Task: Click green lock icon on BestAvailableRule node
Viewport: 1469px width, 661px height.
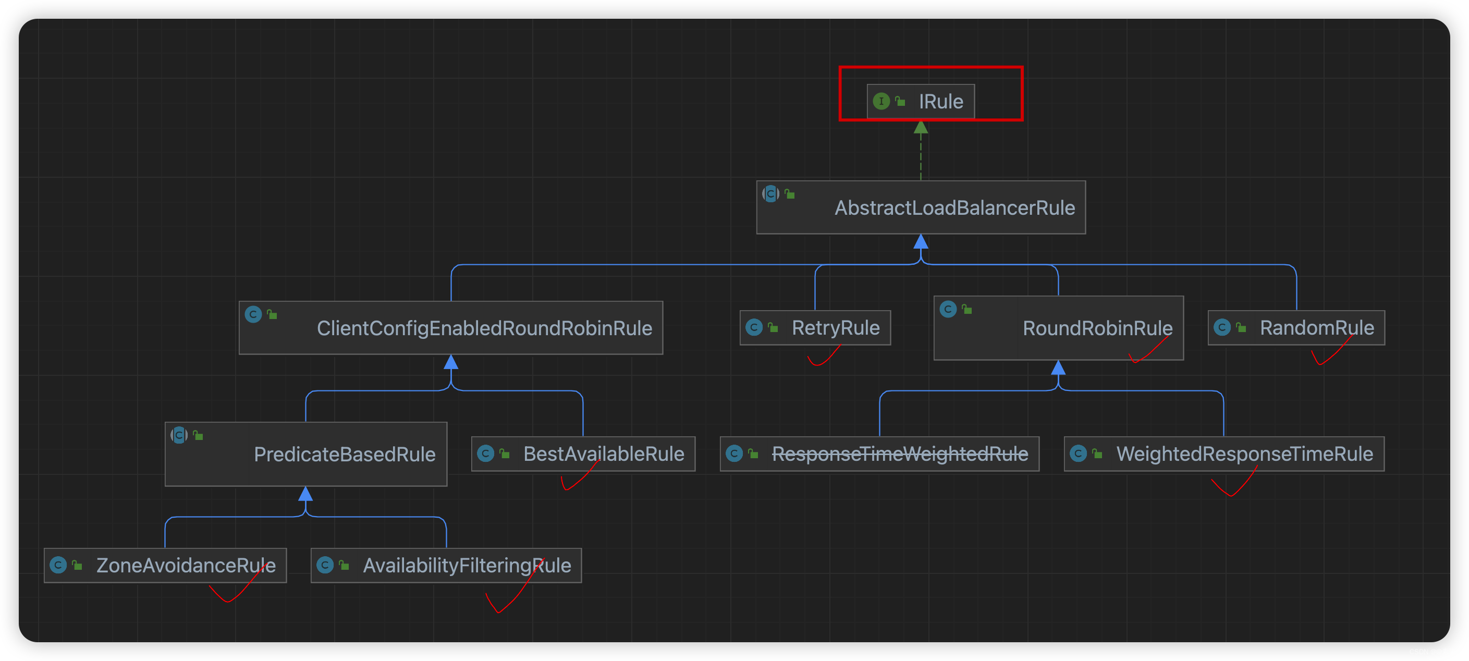Action: point(504,454)
